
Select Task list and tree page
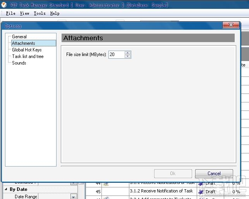click(x=28, y=56)
